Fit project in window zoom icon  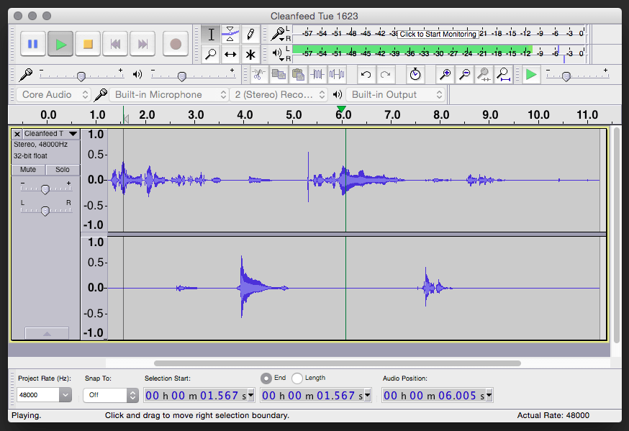coord(503,75)
